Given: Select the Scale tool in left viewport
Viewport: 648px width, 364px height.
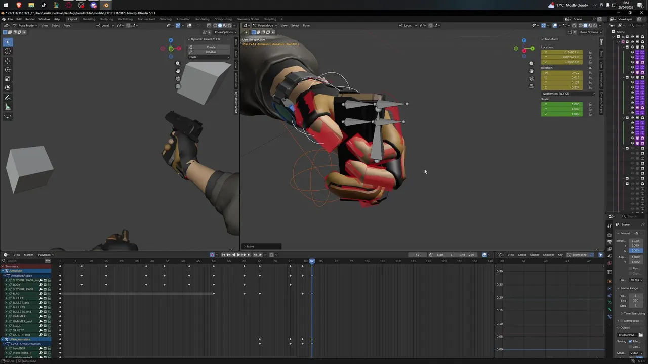Looking at the screenshot, I should pyautogui.click(x=8, y=79).
